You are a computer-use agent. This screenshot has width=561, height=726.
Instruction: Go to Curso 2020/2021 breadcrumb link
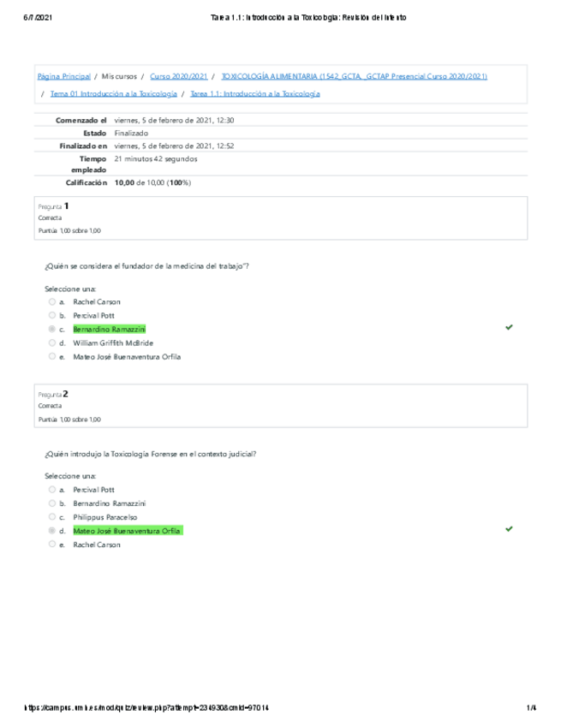tap(179, 76)
